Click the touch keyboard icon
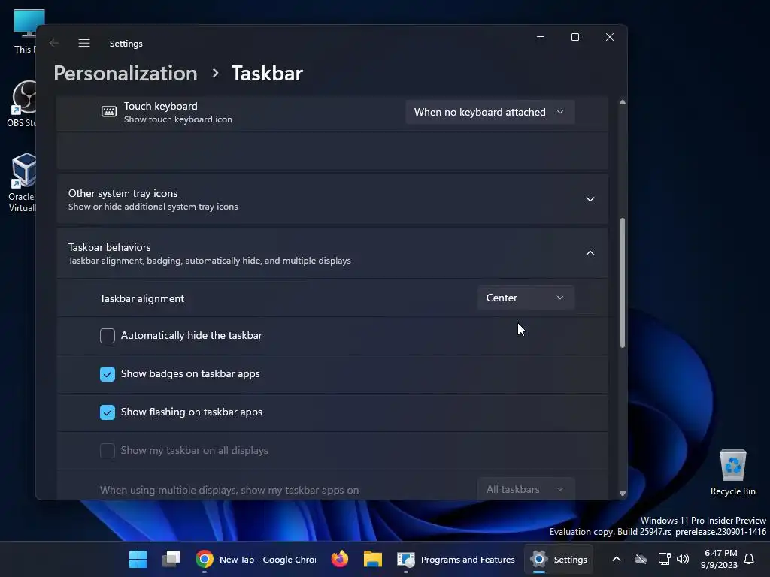This screenshot has height=577, width=770. (109, 112)
